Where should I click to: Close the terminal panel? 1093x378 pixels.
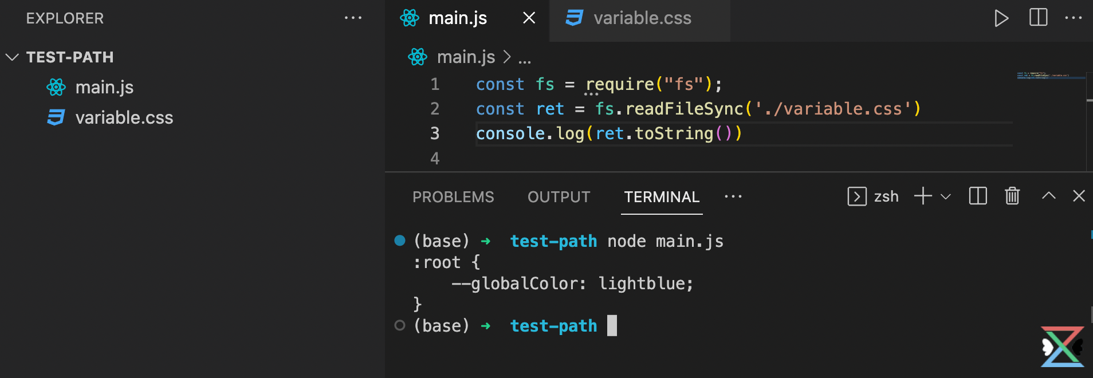[x=1079, y=196]
